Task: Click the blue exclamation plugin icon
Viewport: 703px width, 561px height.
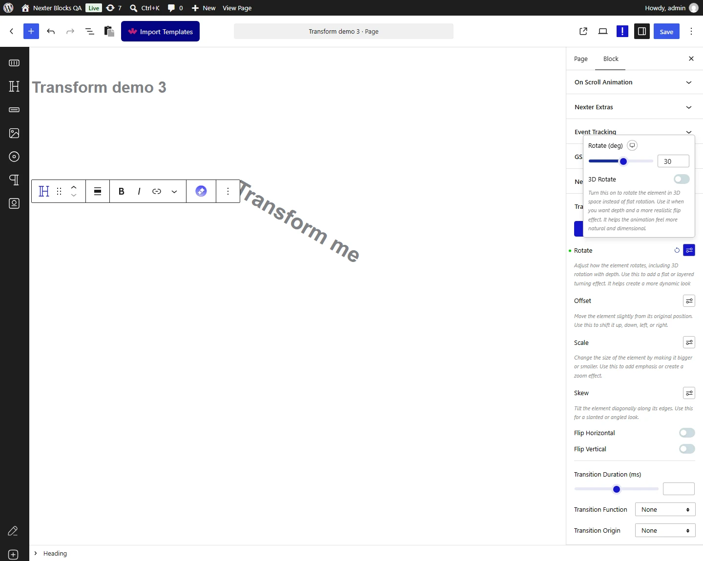Action: click(622, 31)
